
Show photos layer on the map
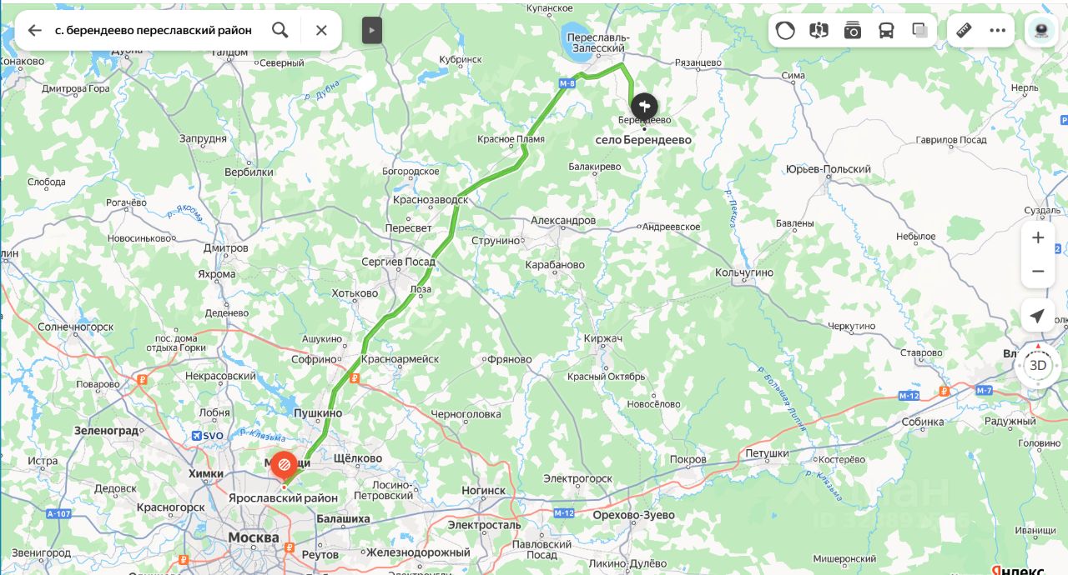click(x=852, y=30)
